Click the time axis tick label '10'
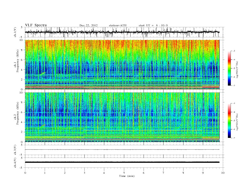 223,173
